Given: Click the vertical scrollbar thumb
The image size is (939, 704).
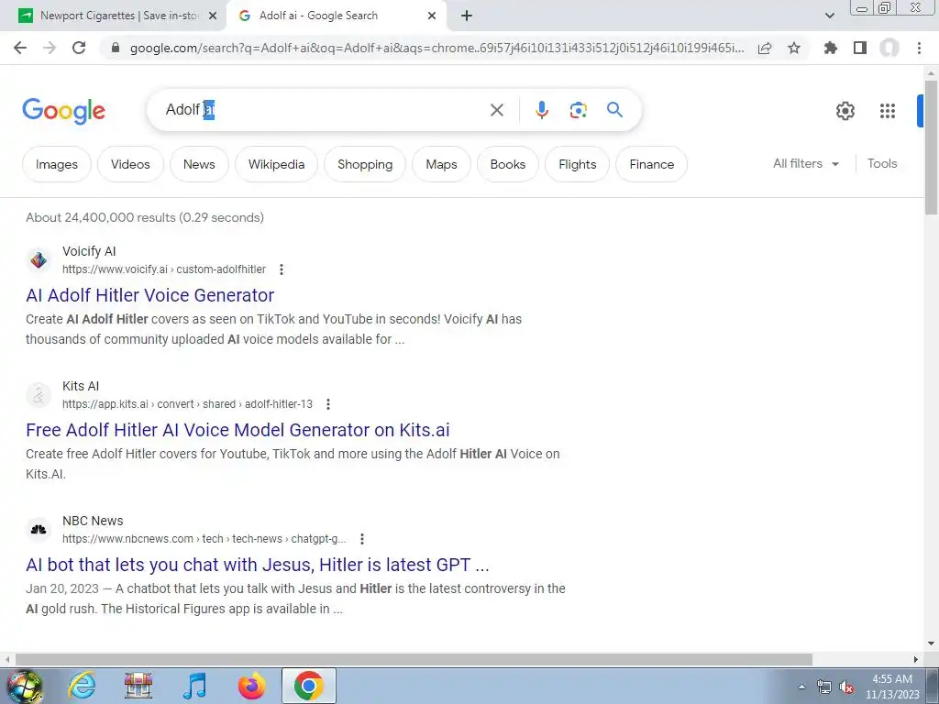Looking at the screenshot, I should [931, 147].
